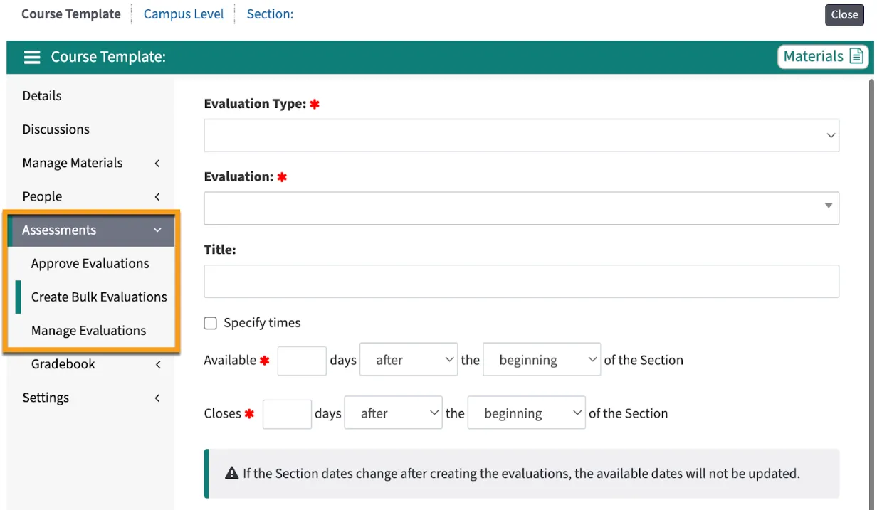The image size is (877, 510).
Task: Open the Available beginning/end dropdown
Action: pos(542,361)
